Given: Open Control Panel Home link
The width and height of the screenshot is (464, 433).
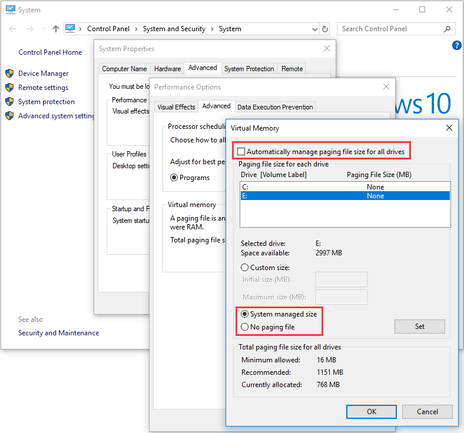Looking at the screenshot, I should [50, 52].
